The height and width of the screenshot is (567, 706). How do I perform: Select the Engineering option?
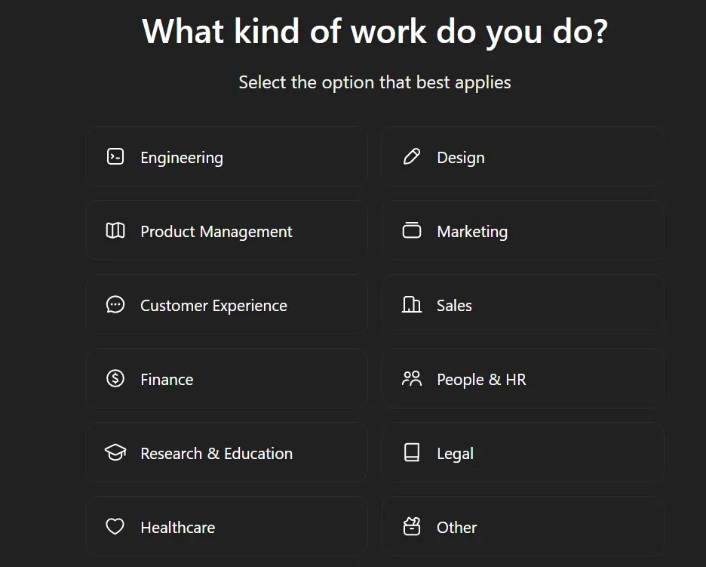[x=226, y=157]
